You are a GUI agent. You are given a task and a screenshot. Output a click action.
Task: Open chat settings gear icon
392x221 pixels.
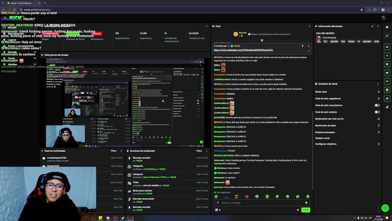298,210
